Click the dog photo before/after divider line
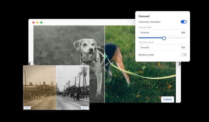 (x=104, y=64)
